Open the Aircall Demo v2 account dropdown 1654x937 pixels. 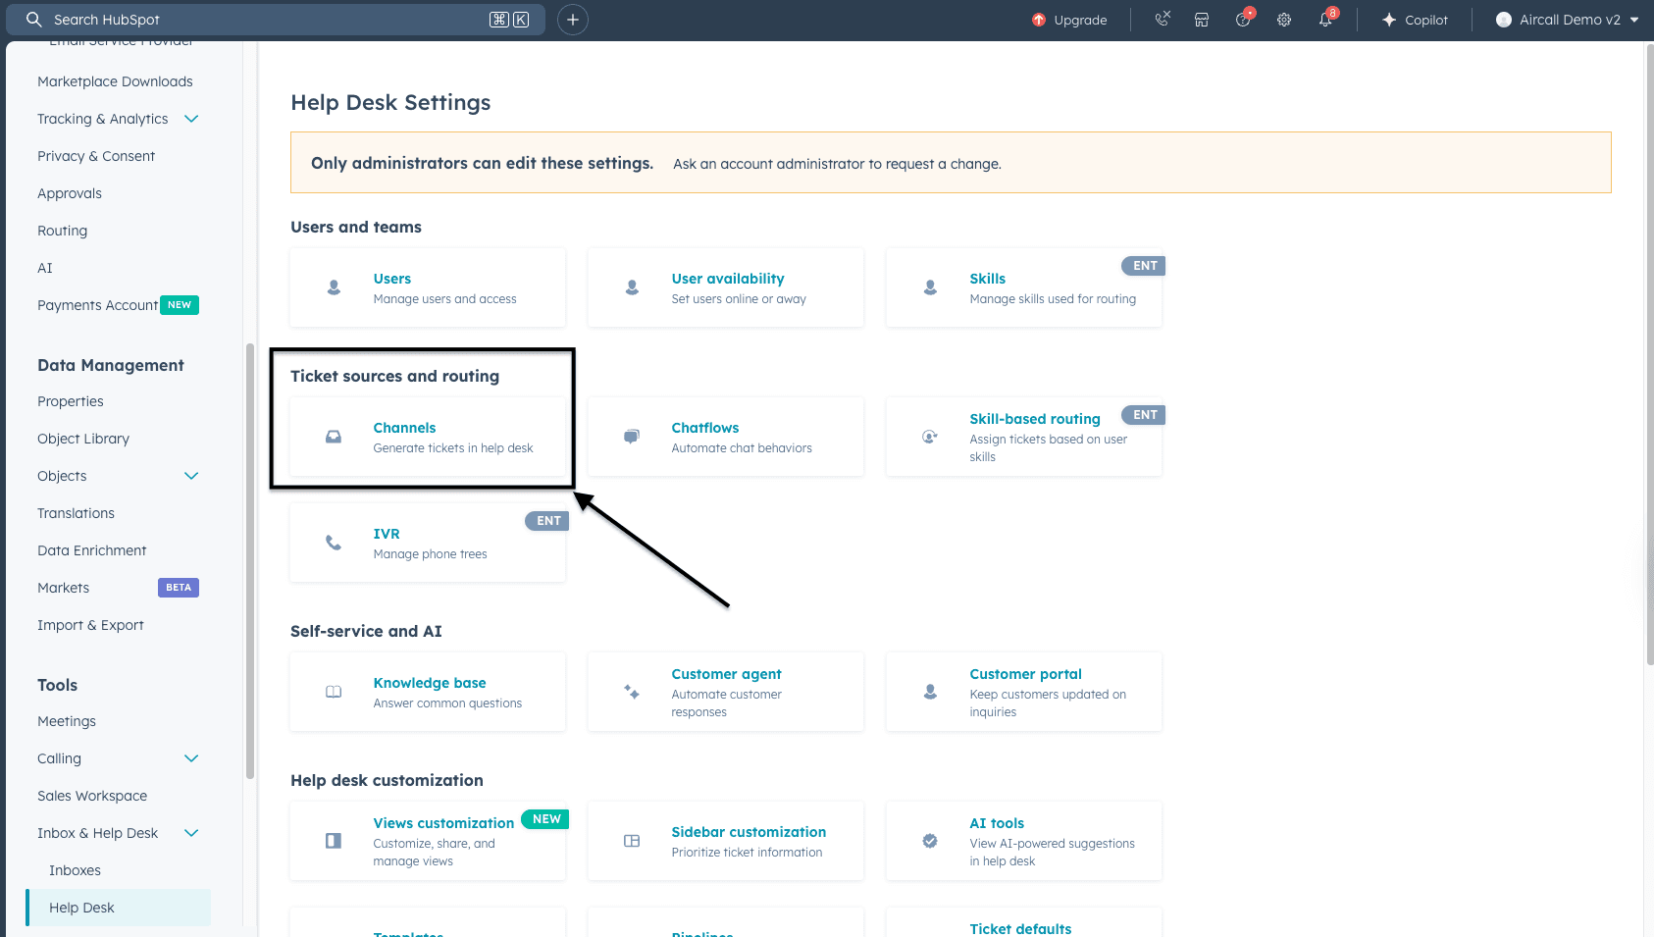tap(1568, 20)
